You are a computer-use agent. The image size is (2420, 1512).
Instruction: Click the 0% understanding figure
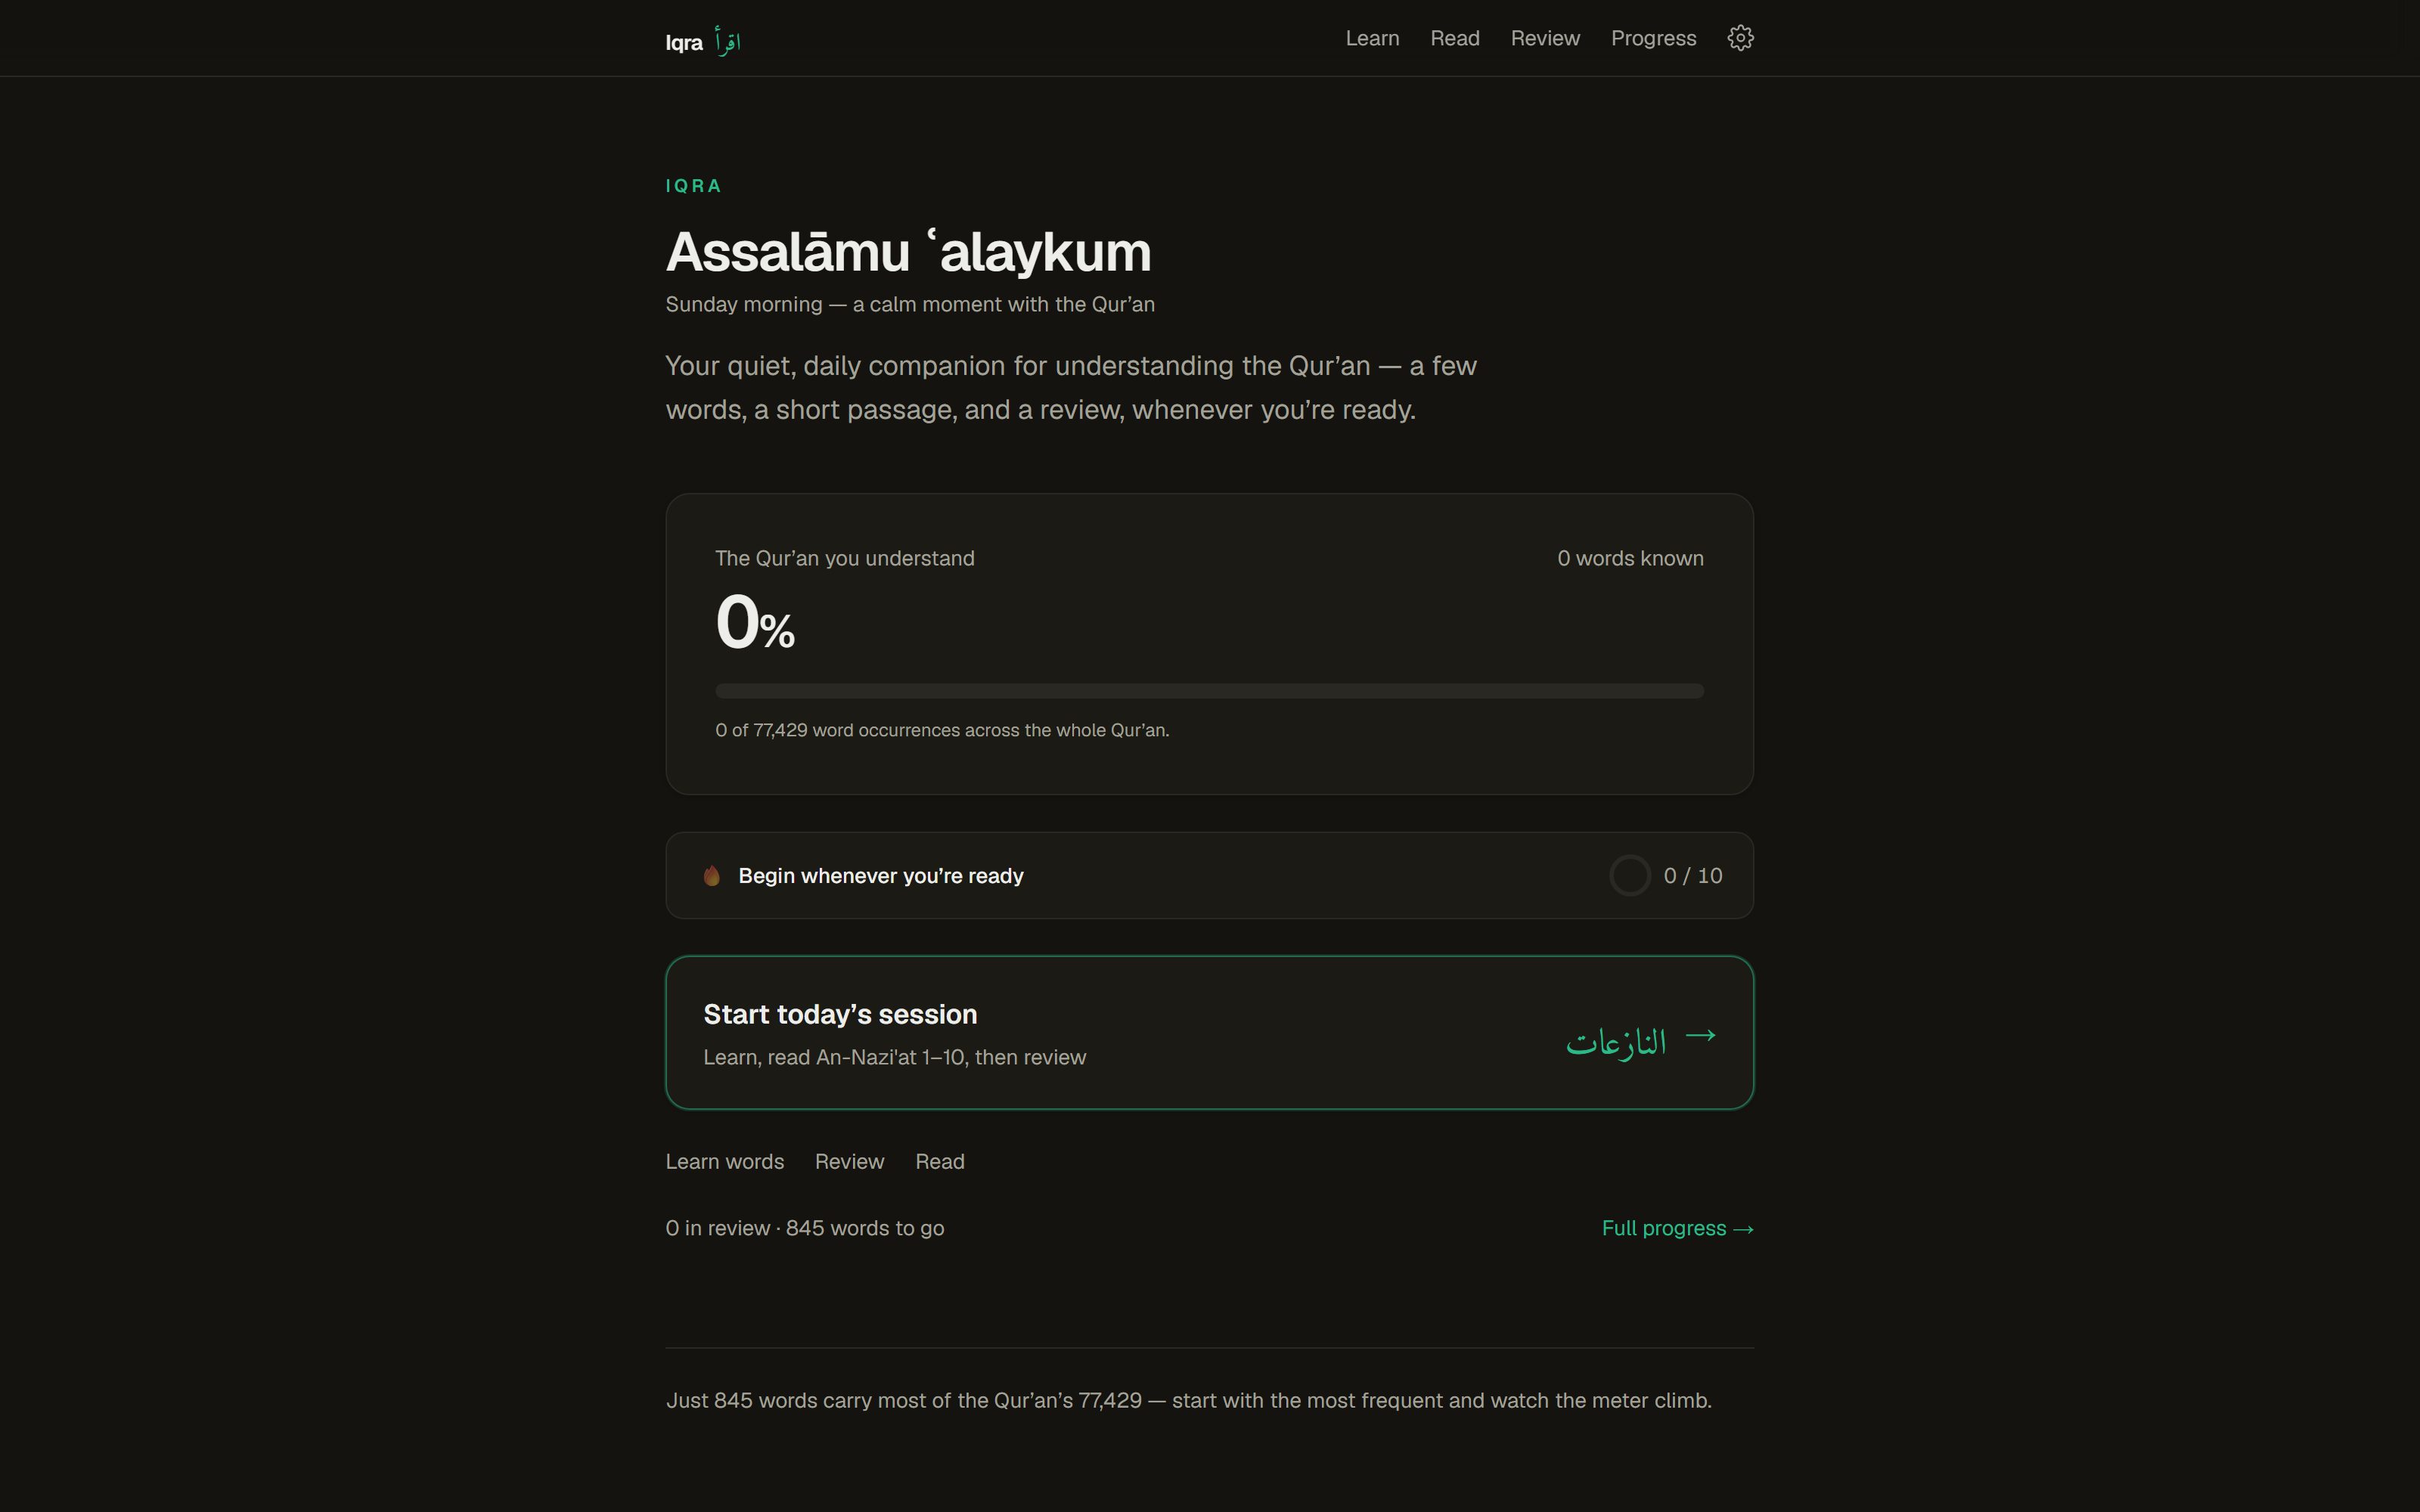tap(755, 622)
